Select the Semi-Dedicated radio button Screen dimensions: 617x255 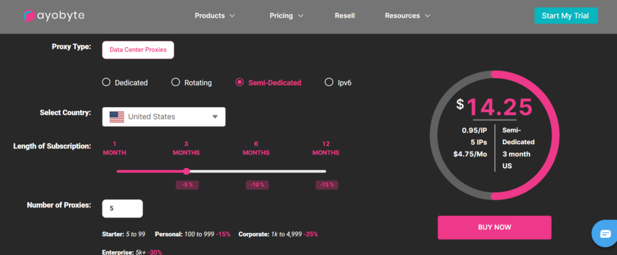[x=239, y=82]
